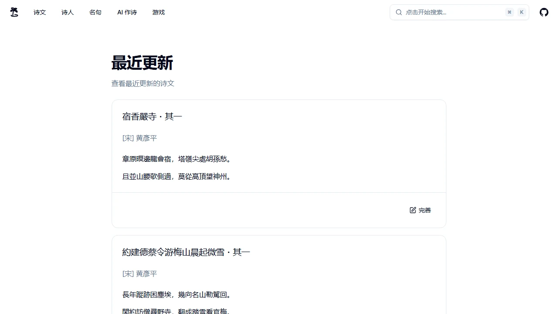Open the poem 宿香嚴寺・其一
Screen dimensions: 558x314
pos(152,116)
